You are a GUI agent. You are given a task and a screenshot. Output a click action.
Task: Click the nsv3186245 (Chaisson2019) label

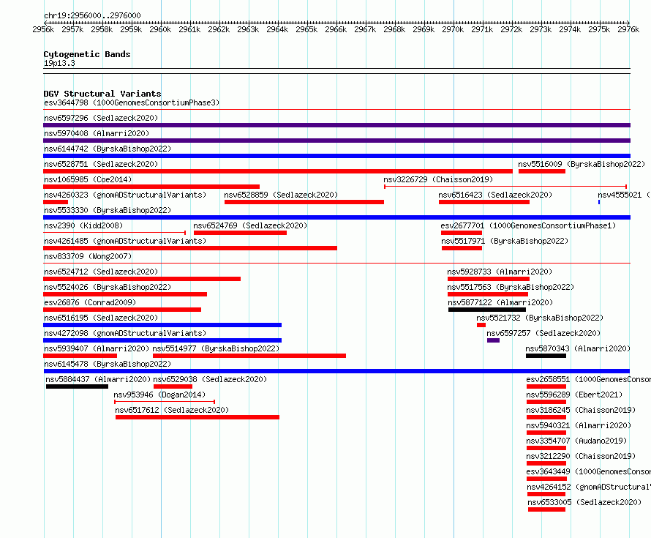tap(581, 410)
